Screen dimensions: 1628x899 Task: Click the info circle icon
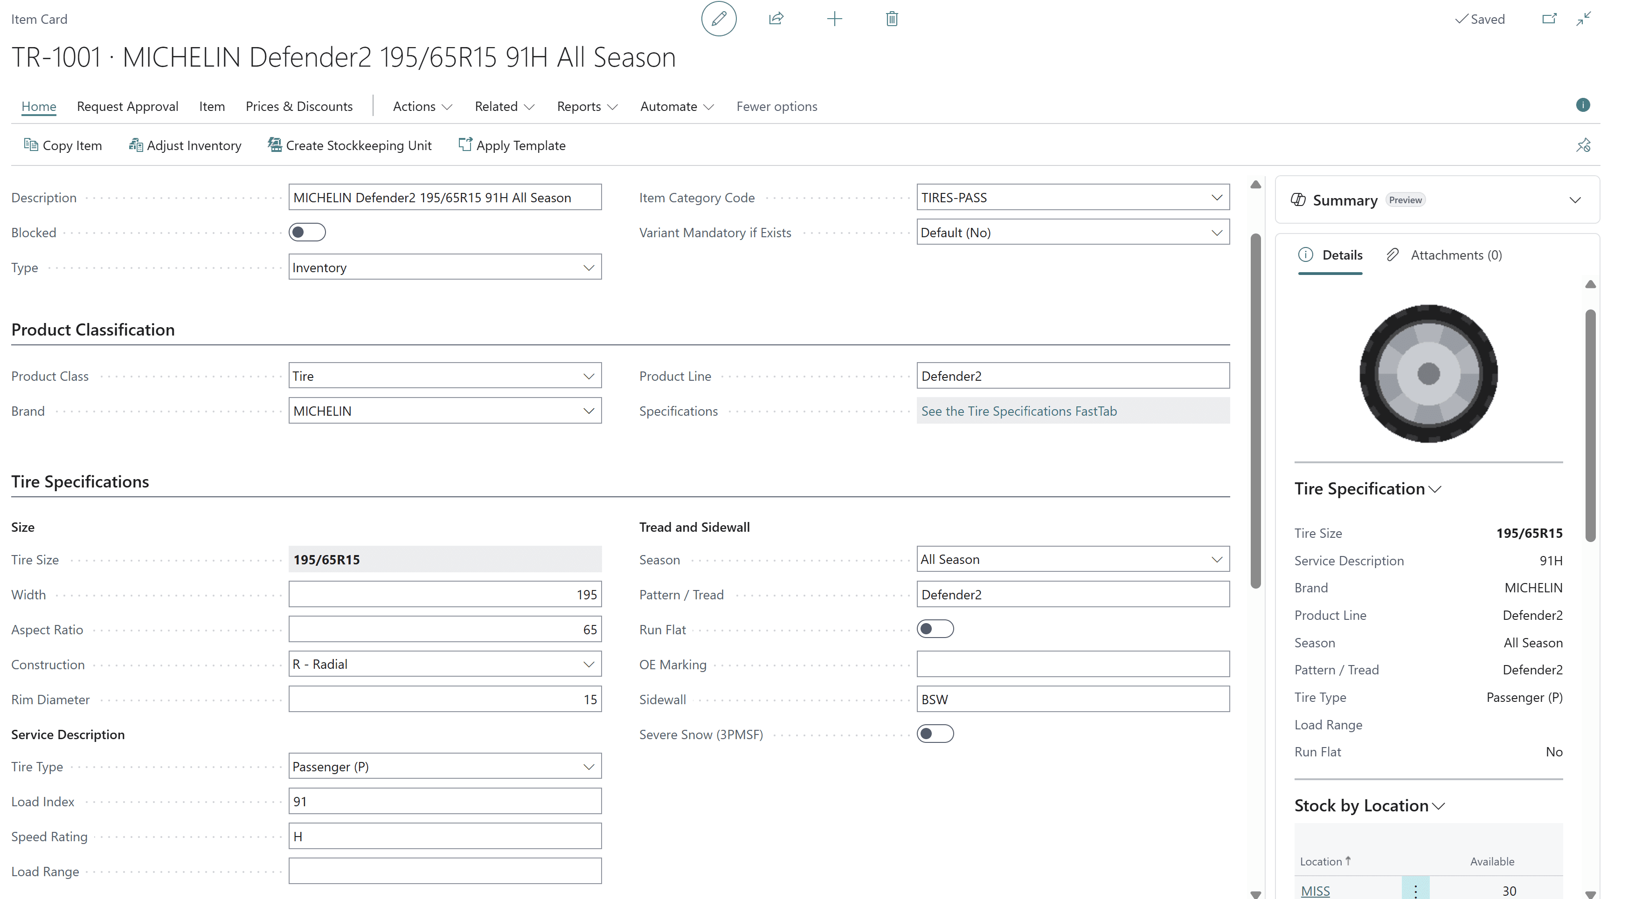(1582, 105)
